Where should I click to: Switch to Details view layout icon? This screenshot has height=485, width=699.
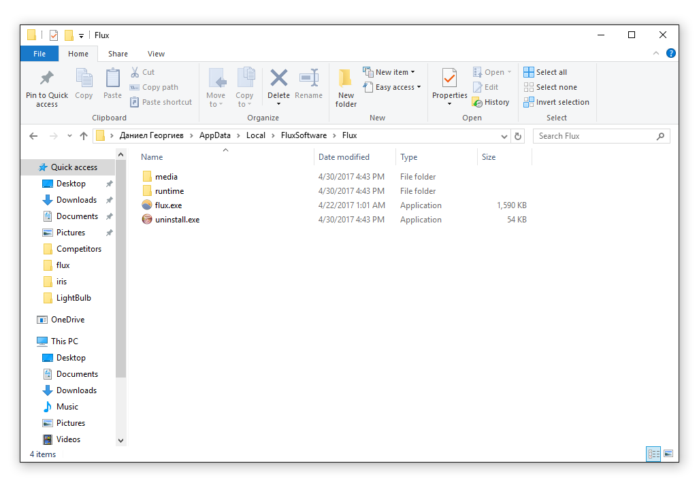(653, 454)
